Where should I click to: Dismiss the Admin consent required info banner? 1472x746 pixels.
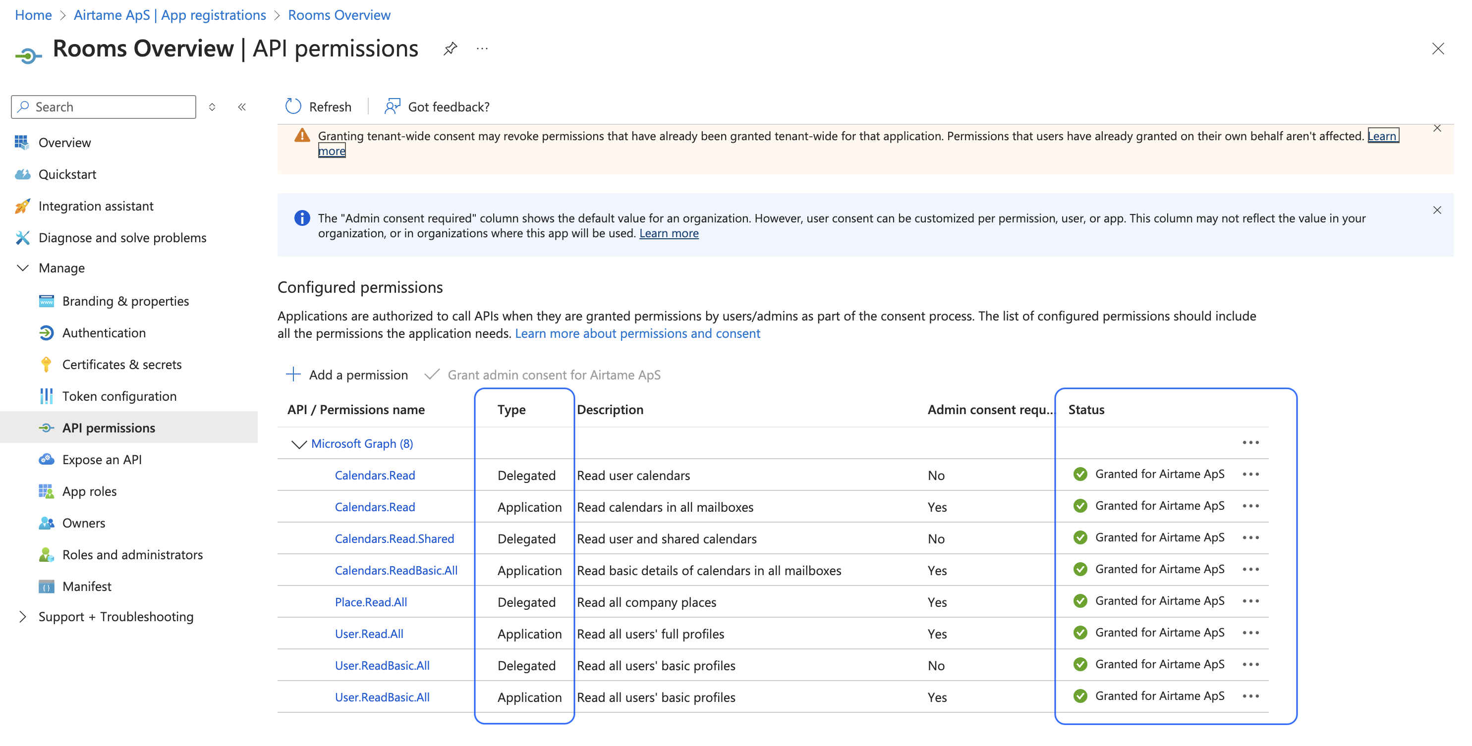click(1437, 210)
